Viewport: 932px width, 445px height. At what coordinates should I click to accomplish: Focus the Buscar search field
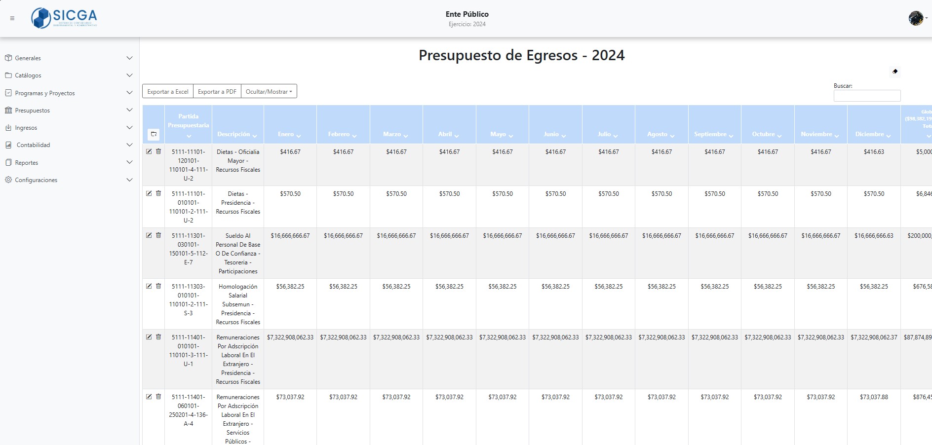tap(867, 96)
